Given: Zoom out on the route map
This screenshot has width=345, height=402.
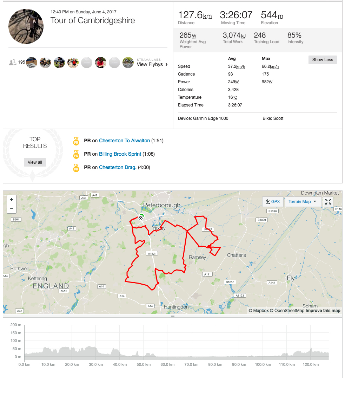Looking at the screenshot, I should [x=12, y=209].
